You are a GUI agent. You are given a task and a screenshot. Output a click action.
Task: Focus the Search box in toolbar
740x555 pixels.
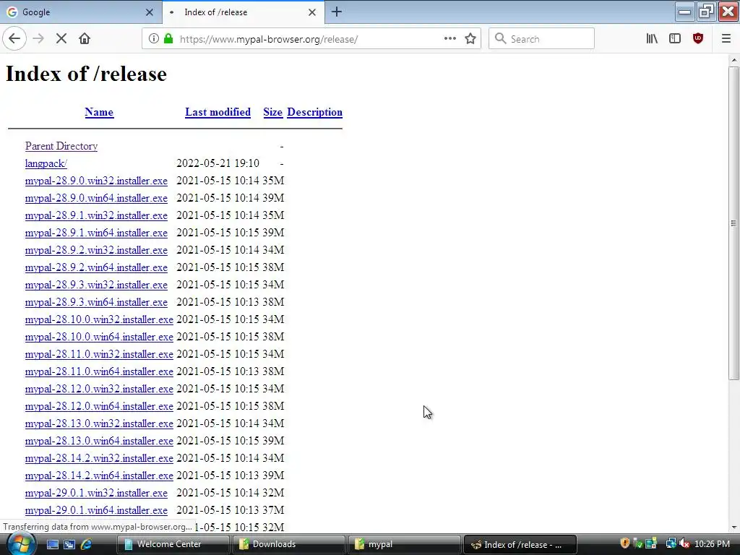coord(541,39)
